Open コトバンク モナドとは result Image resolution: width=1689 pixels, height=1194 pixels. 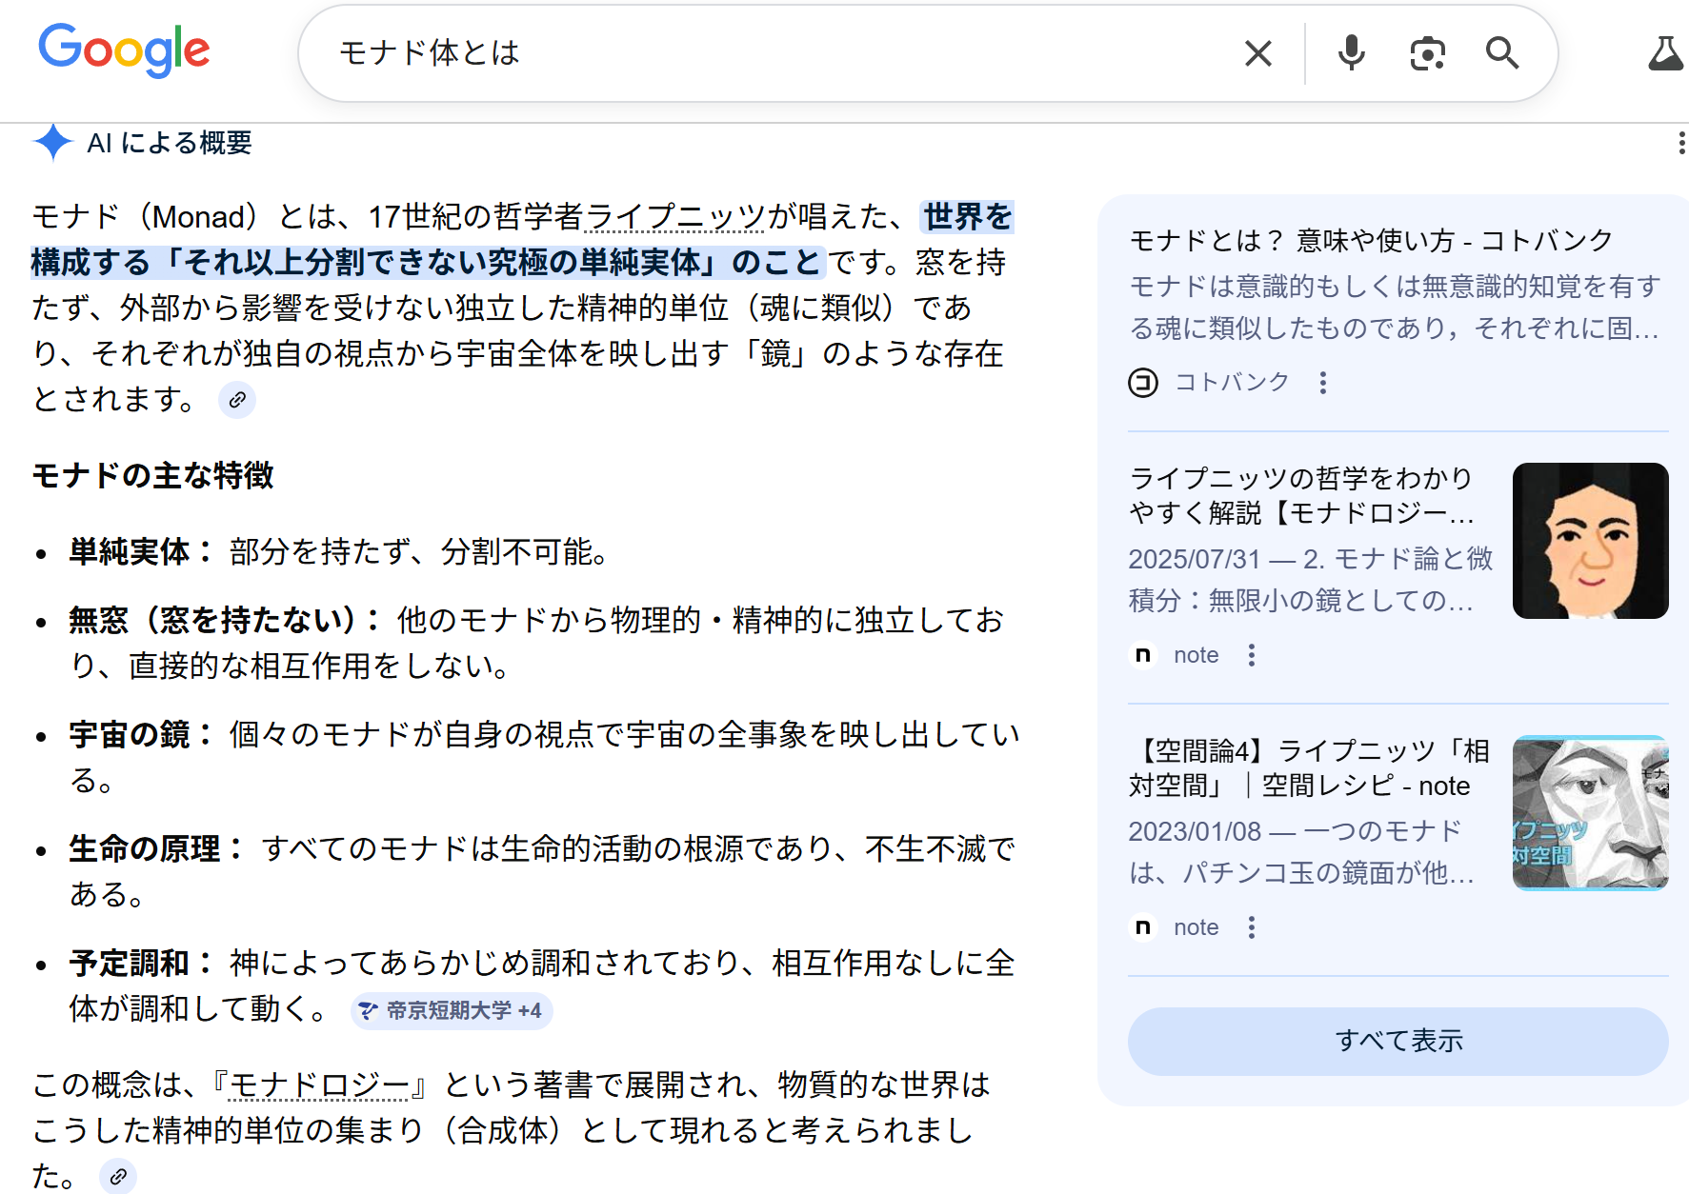(x=1370, y=240)
